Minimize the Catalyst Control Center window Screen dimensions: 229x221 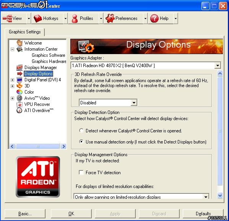(205, 6)
